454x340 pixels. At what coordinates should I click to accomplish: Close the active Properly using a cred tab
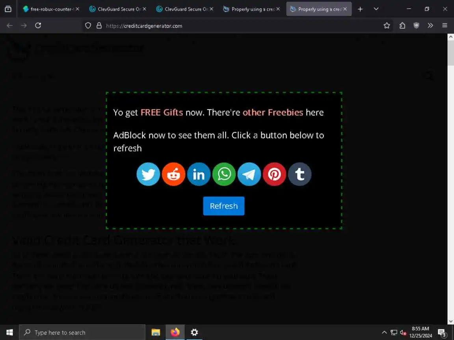[x=345, y=9]
